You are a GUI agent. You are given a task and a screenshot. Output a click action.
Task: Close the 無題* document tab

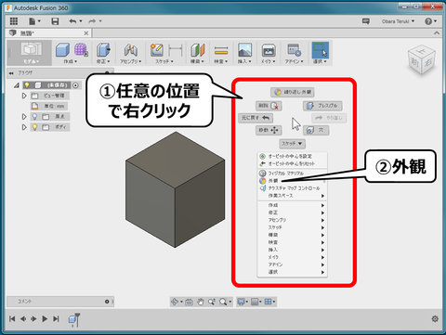point(86,33)
